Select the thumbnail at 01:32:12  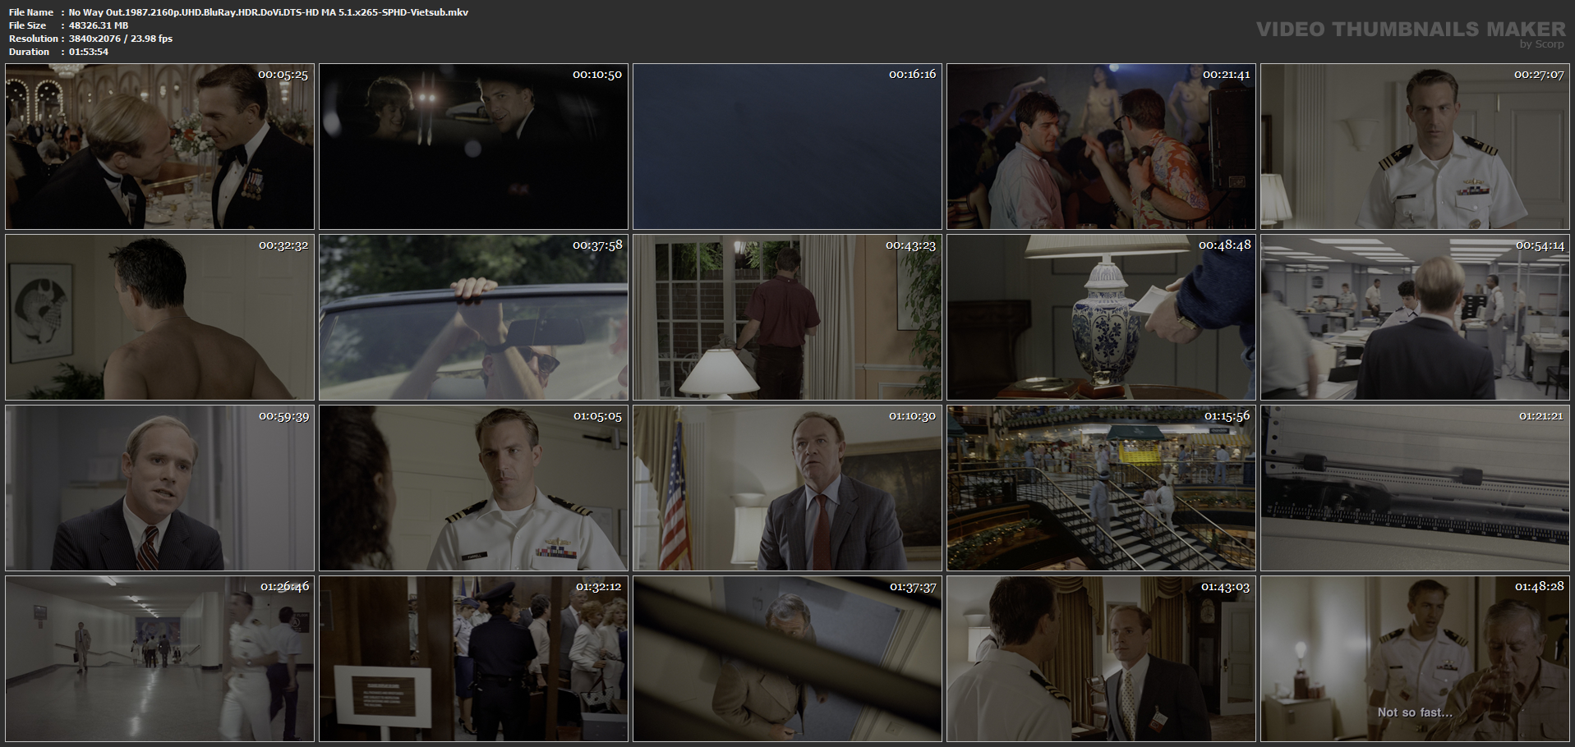click(473, 659)
